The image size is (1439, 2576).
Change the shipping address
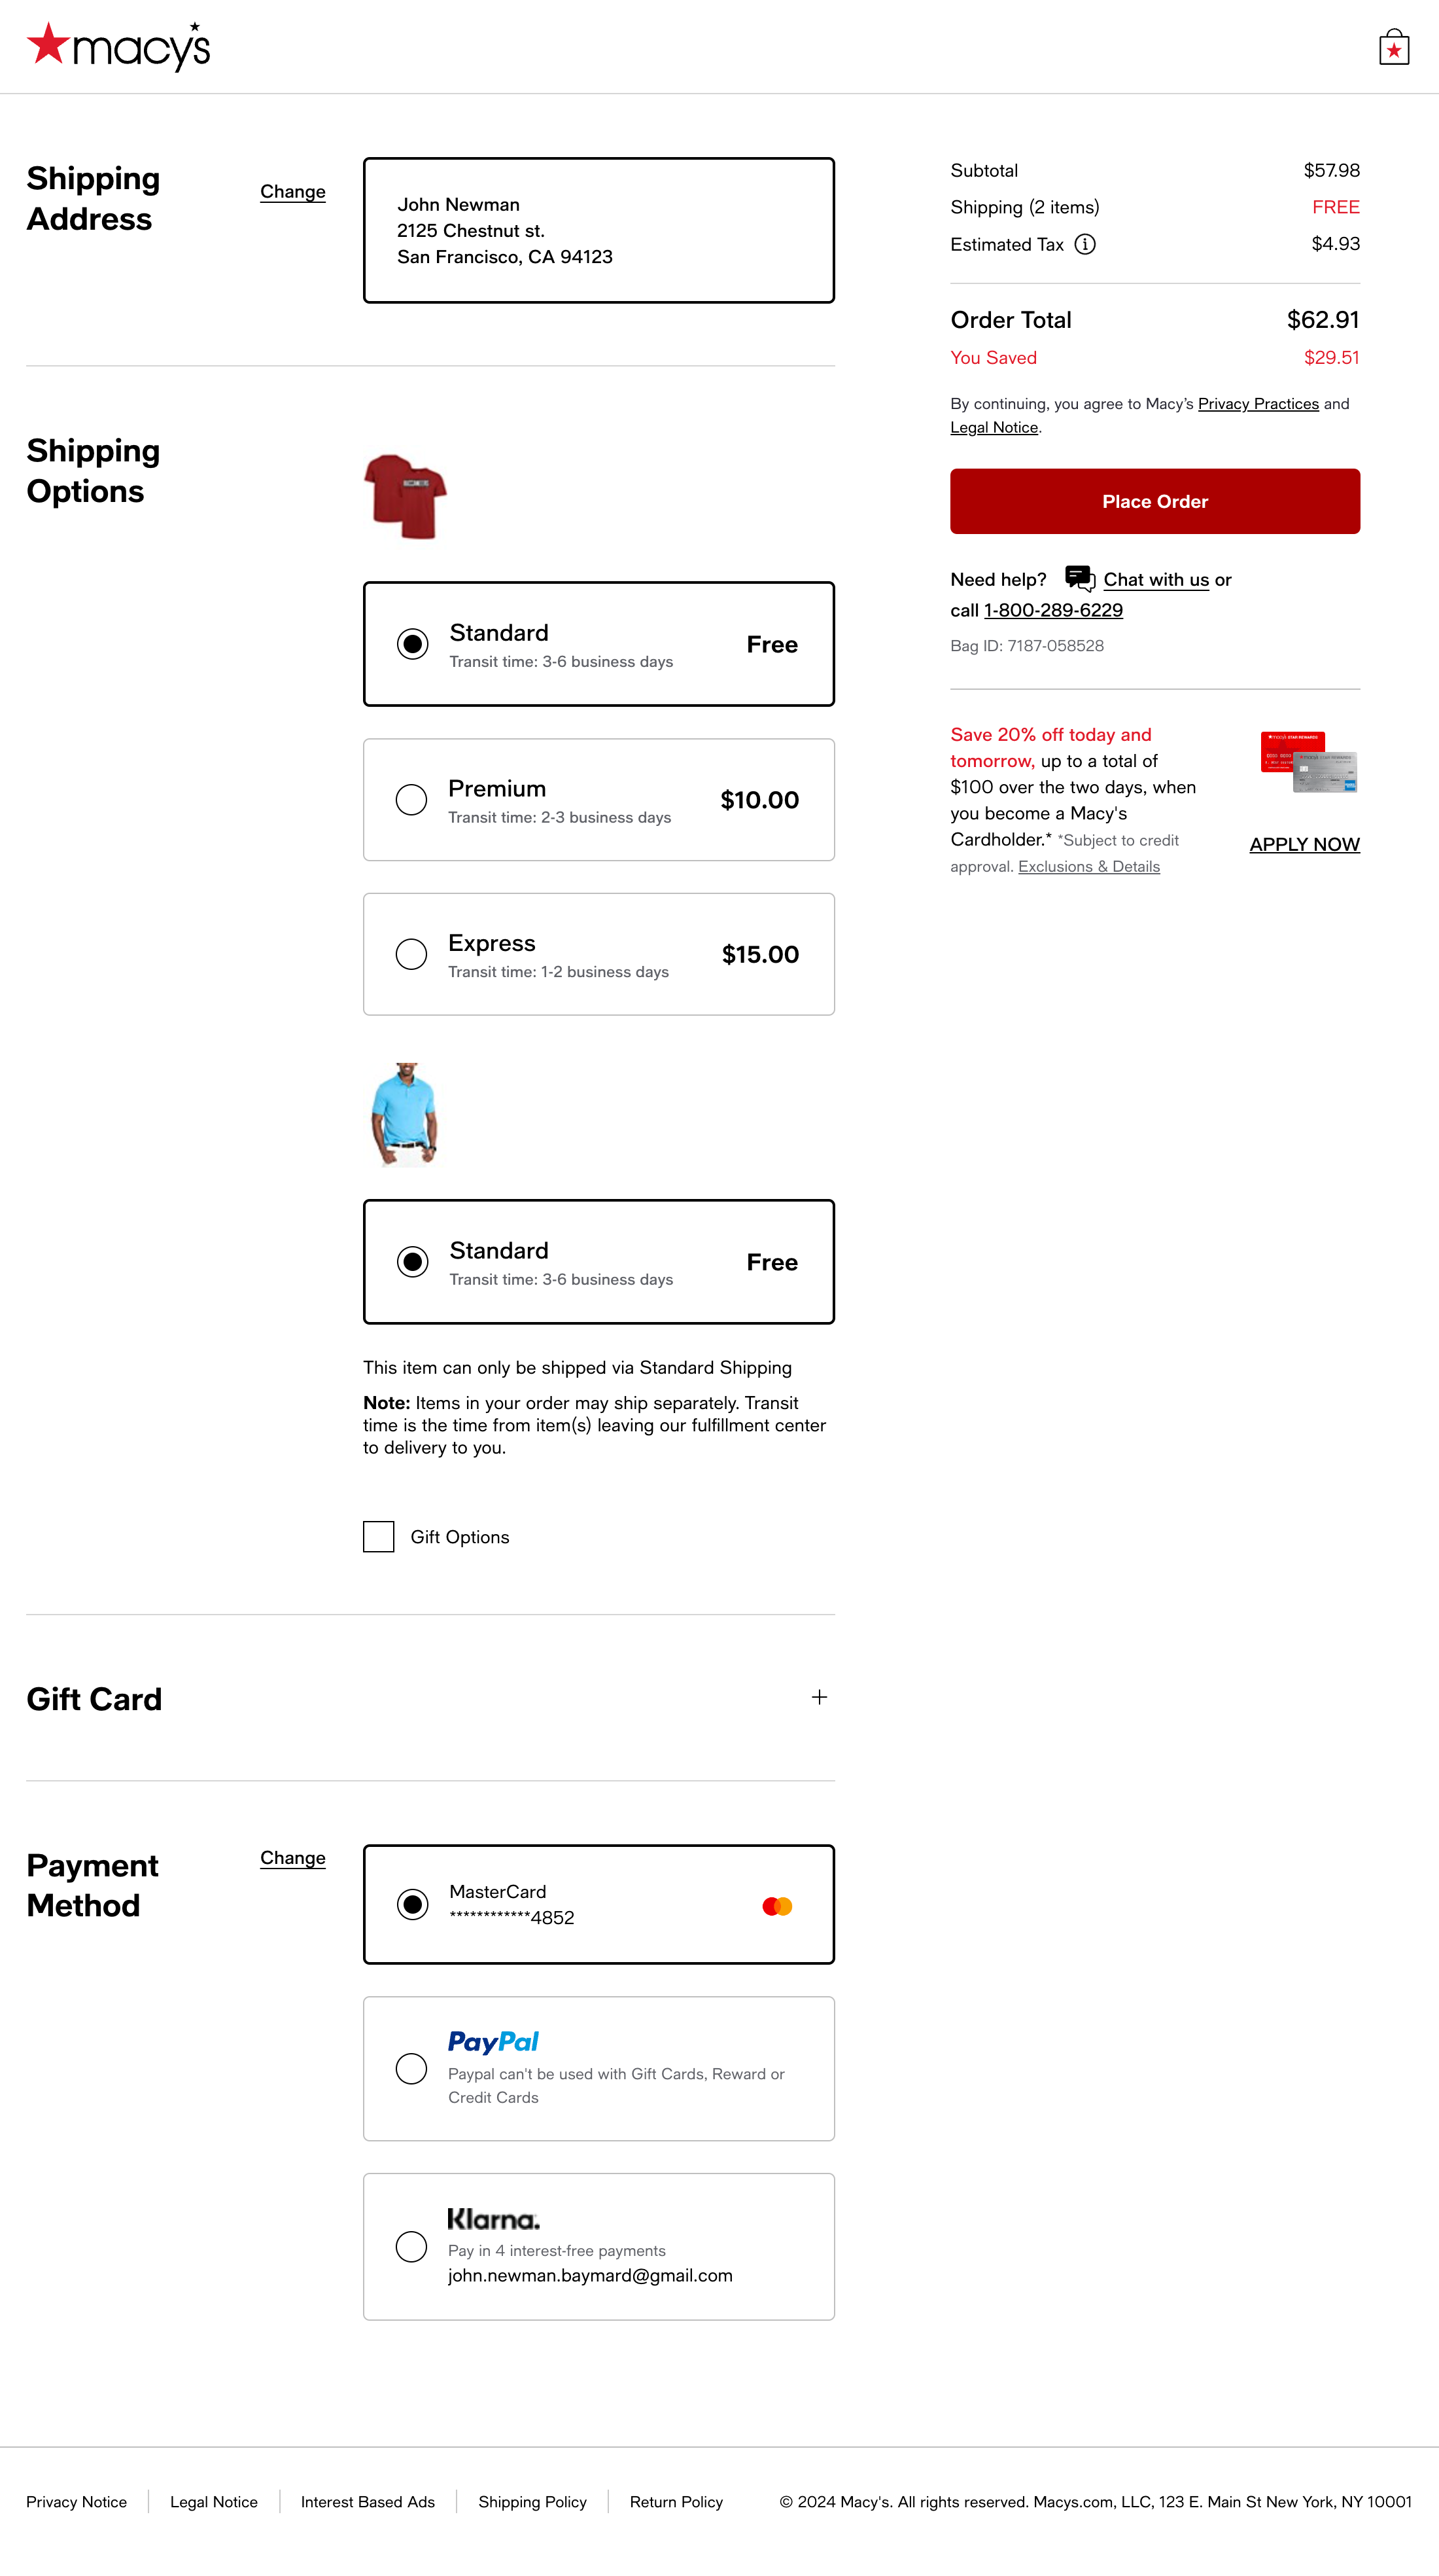[x=292, y=191]
